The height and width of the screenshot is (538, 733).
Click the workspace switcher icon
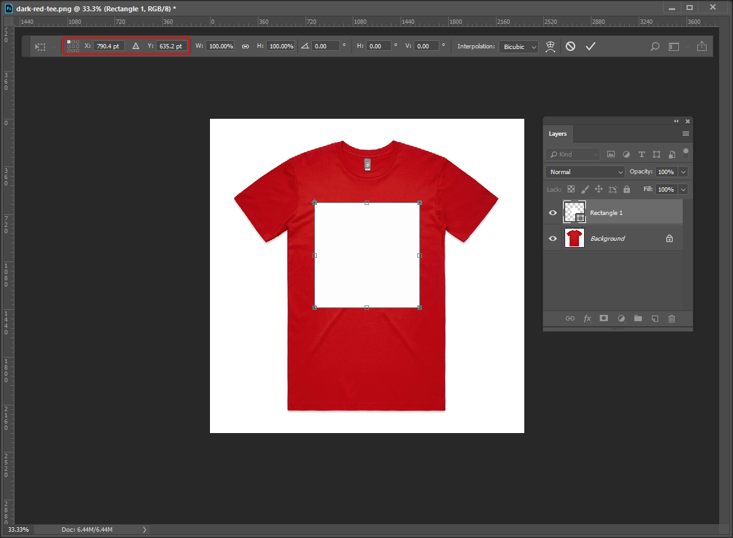click(674, 47)
